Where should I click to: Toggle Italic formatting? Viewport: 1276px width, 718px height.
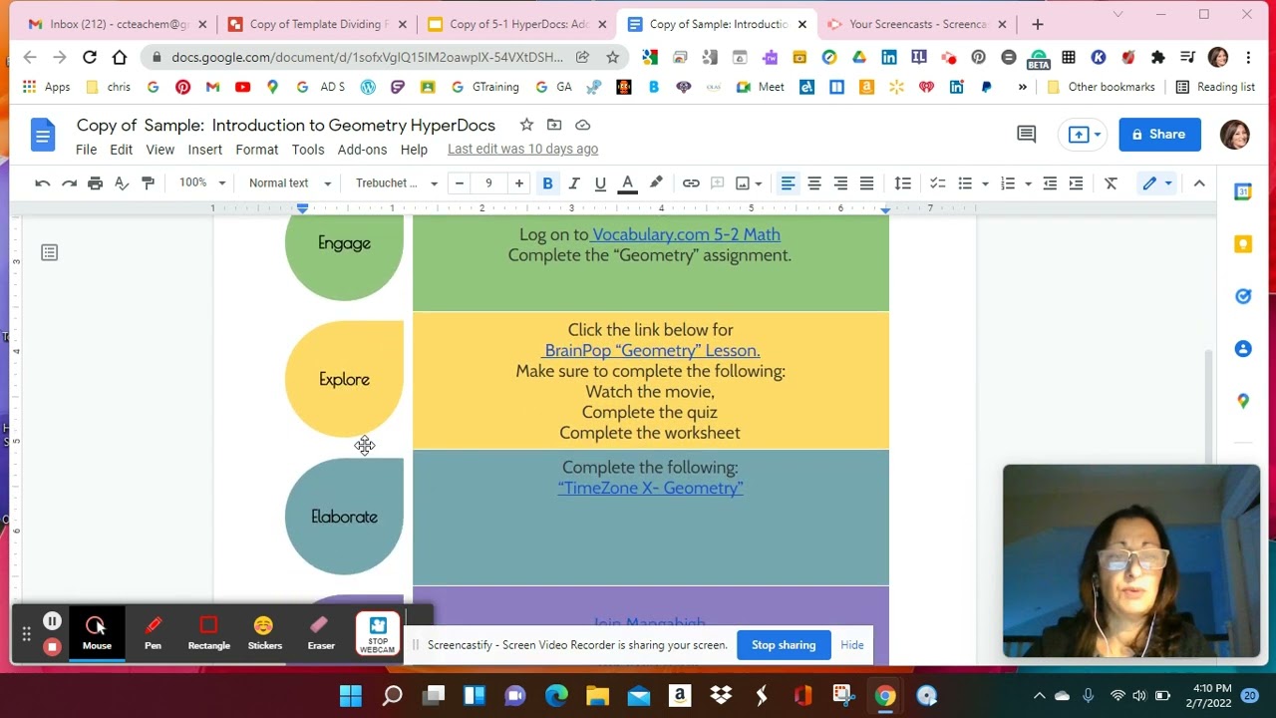tap(574, 183)
